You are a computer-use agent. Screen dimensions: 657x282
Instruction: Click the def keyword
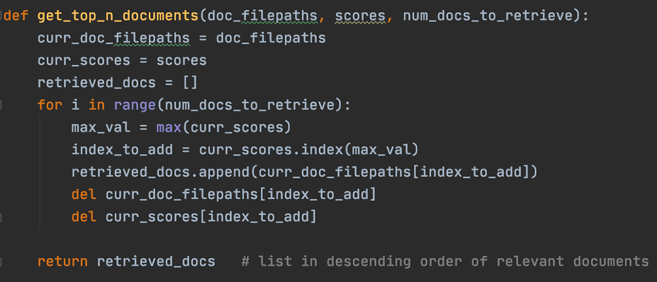[16, 16]
